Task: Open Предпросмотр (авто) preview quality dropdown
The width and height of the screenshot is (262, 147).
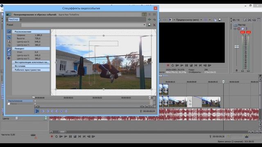Action: click(x=201, y=20)
